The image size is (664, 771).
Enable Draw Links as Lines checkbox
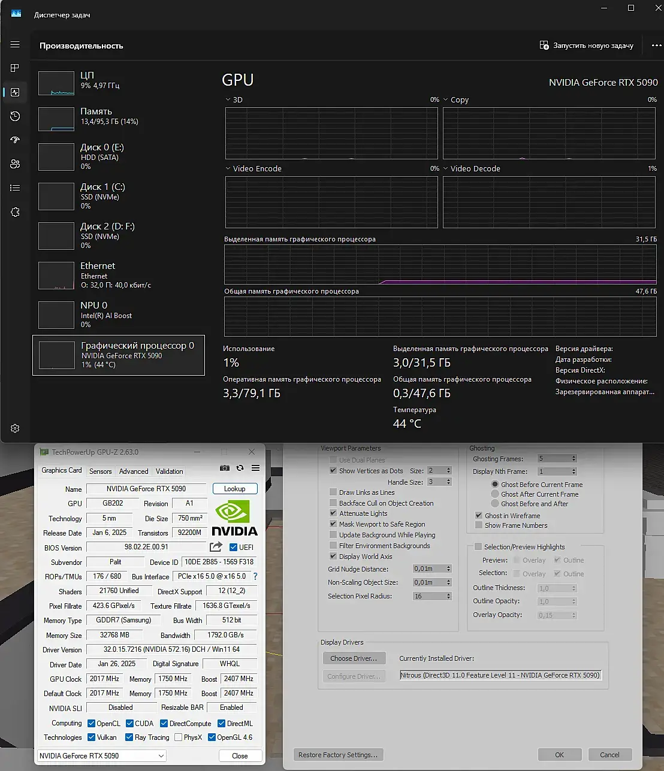click(x=333, y=492)
